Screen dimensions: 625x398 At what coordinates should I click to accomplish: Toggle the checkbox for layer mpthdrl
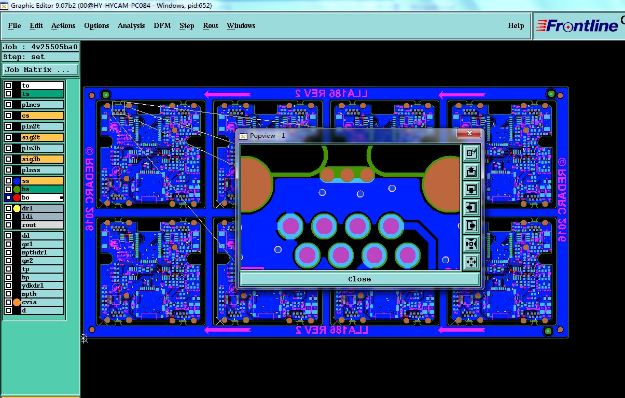pyautogui.click(x=8, y=252)
